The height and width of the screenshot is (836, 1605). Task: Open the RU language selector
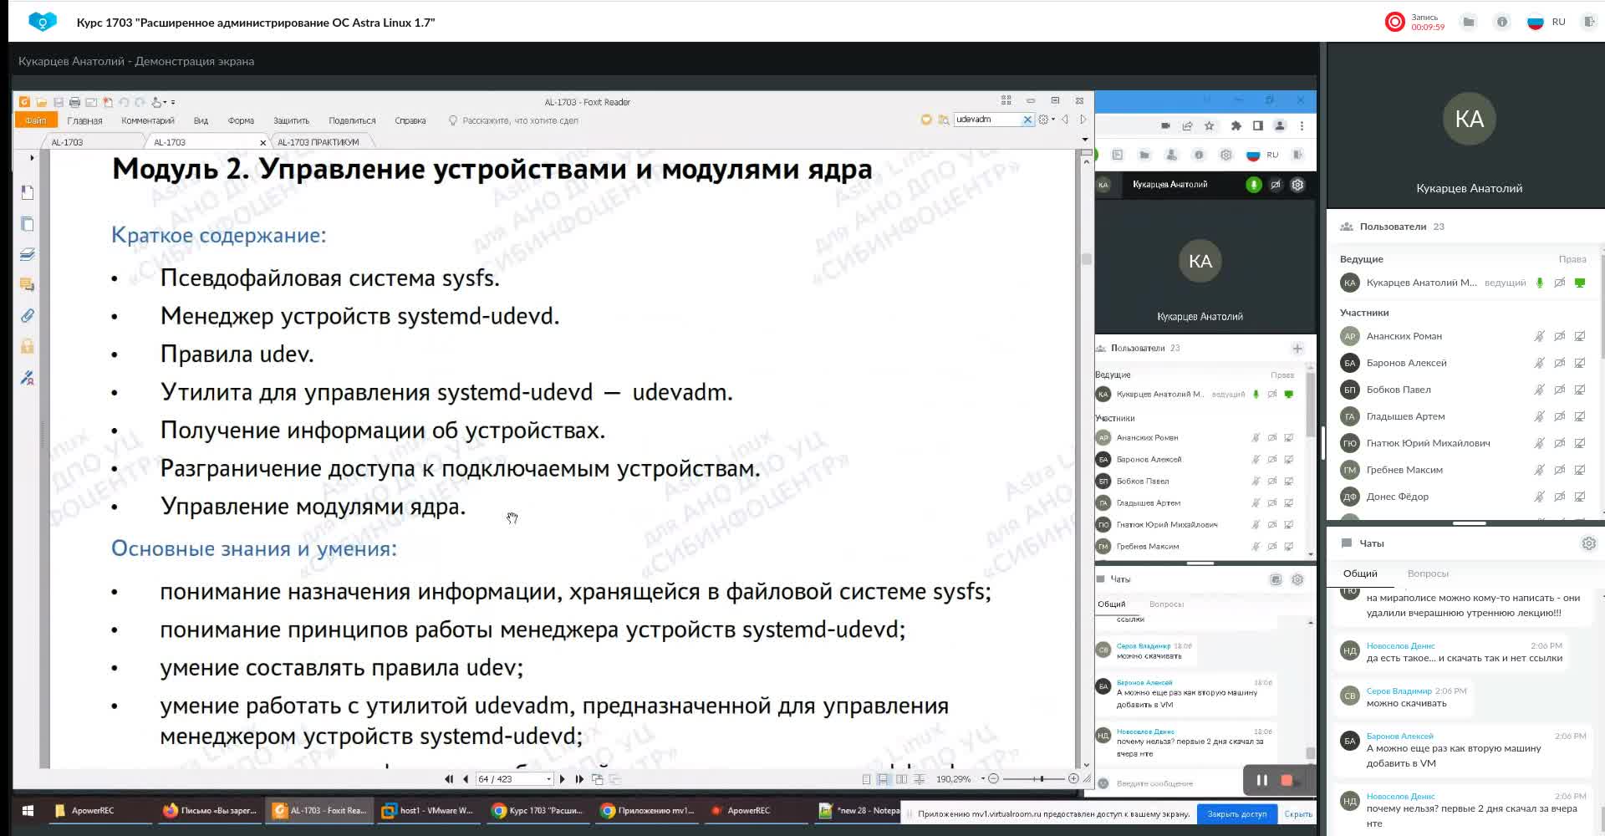point(1546,23)
